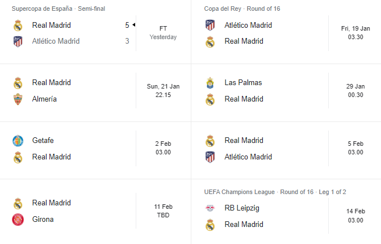Click the RB Leipzig logo
Image resolution: width=381 pixels, height=244 pixels.
coord(210,208)
